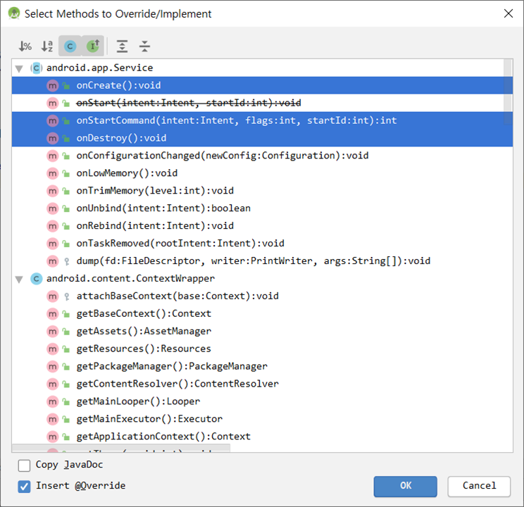Select getApplicationContext method
The height and width of the screenshot is (507, 524).
point(262,437)
